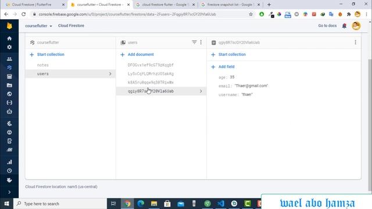Open project settings gear icon

(x=9, y=47)
